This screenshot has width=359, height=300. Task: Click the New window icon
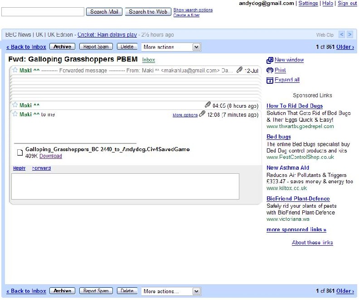click(x=270, y=60)
